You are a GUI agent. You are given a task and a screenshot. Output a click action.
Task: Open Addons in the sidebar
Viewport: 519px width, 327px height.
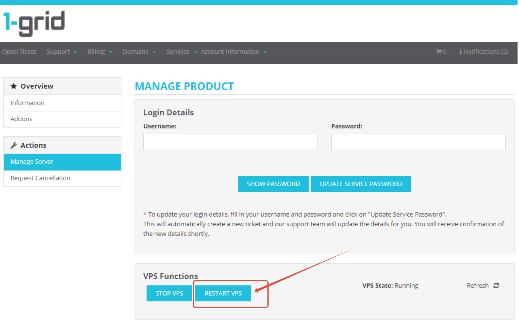[x=62, y=119]
